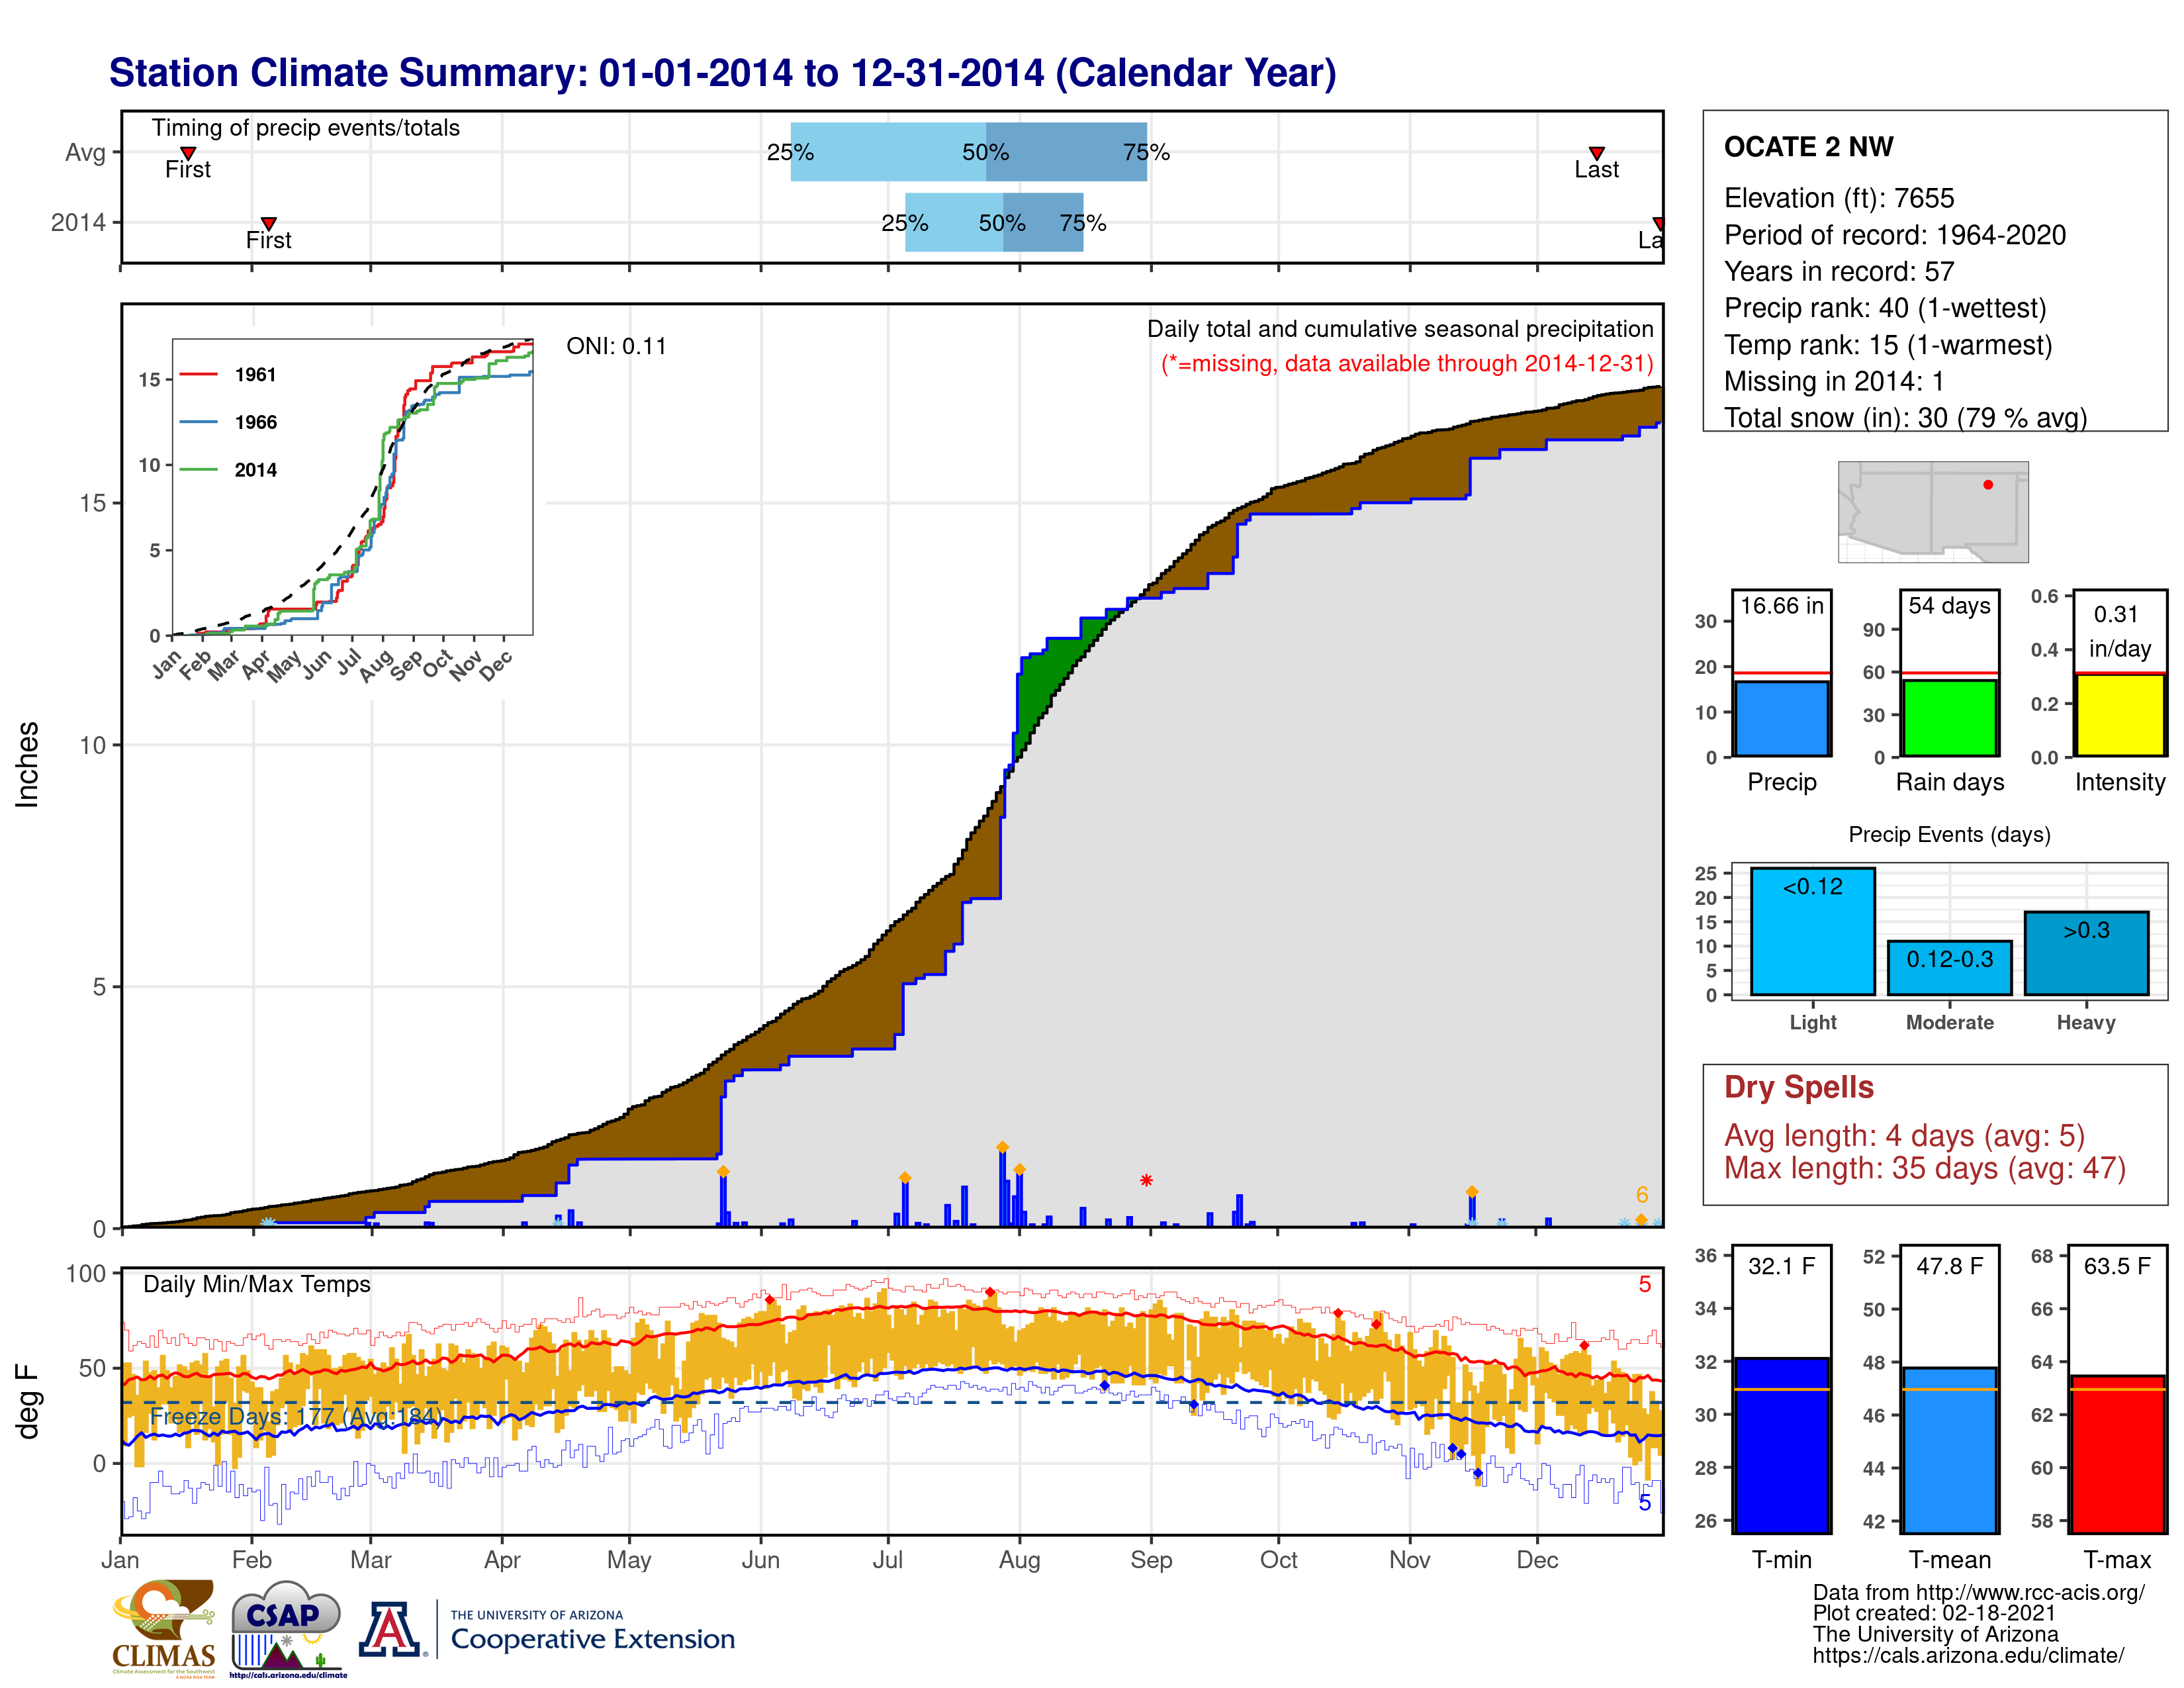
Task: Click the 1961 red legend entry
Action: [x=228, y=375]
